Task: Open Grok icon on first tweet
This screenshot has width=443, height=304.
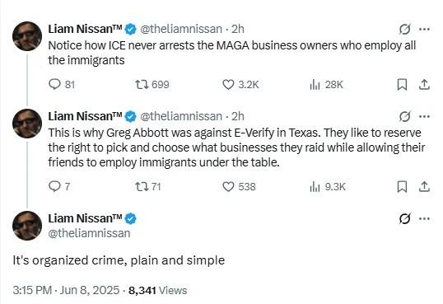Action: tap(404, 29)
